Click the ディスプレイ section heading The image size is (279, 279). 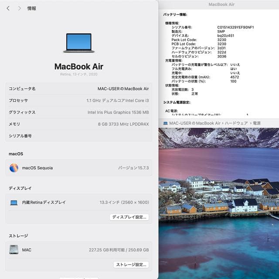point(20,188)
